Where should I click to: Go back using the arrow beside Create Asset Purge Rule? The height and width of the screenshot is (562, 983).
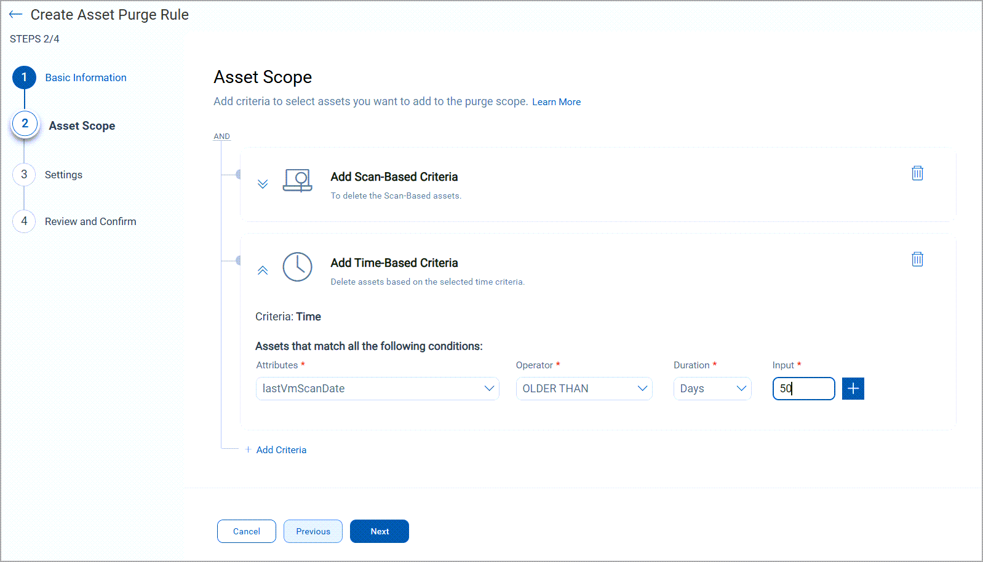(15, 14)
